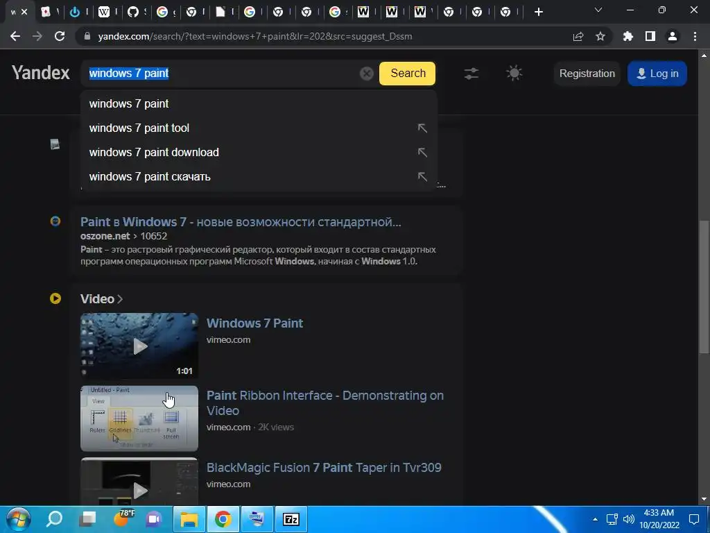Open the tab search dropdown chevron
Viewport: 710px width, 533px height.
point(598,10)
